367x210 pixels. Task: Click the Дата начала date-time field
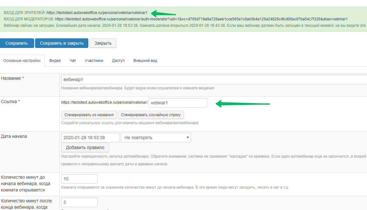[90, 138]
